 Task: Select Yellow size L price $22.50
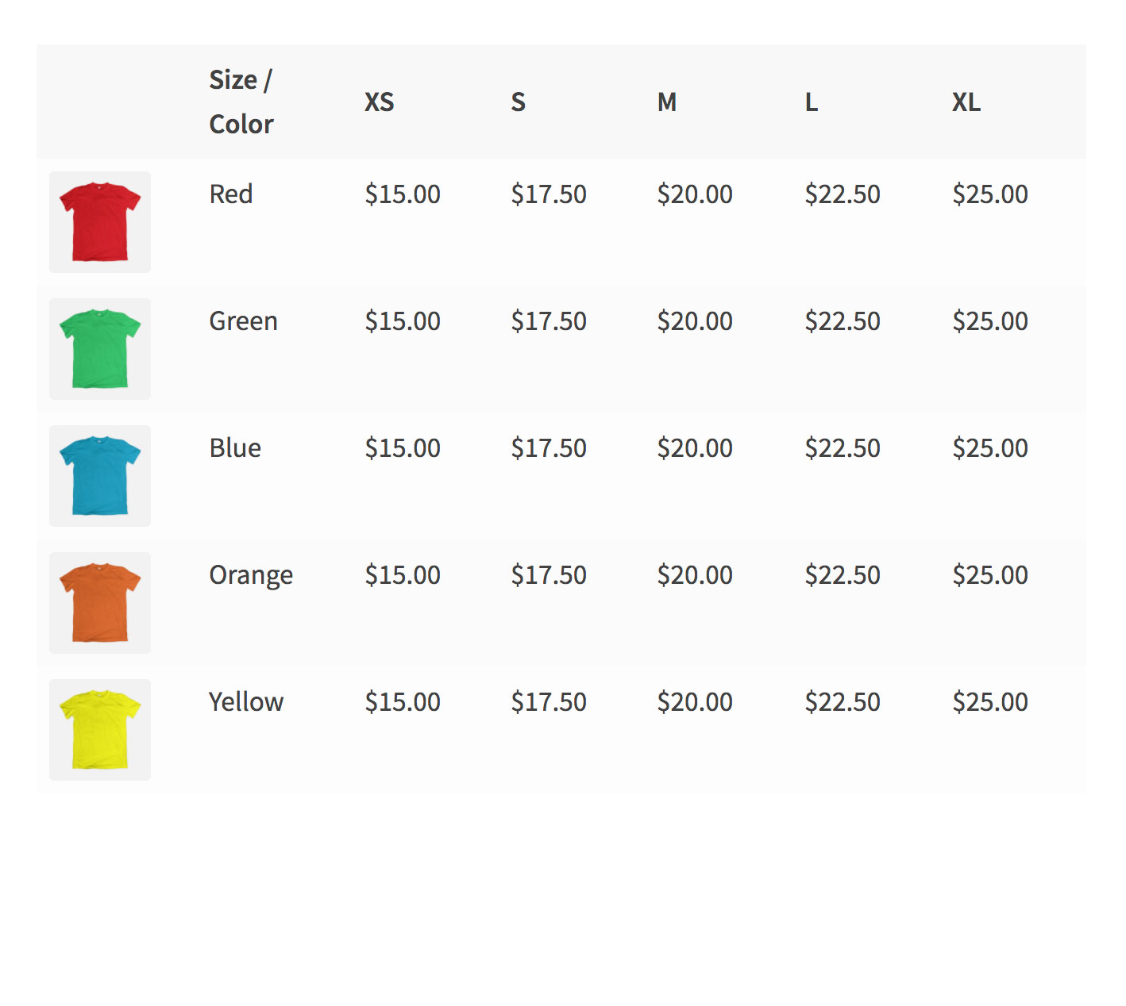[843, 702]
